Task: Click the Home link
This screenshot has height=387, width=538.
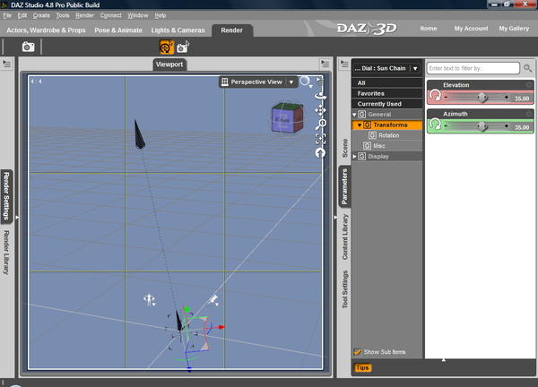Action: 429,29
